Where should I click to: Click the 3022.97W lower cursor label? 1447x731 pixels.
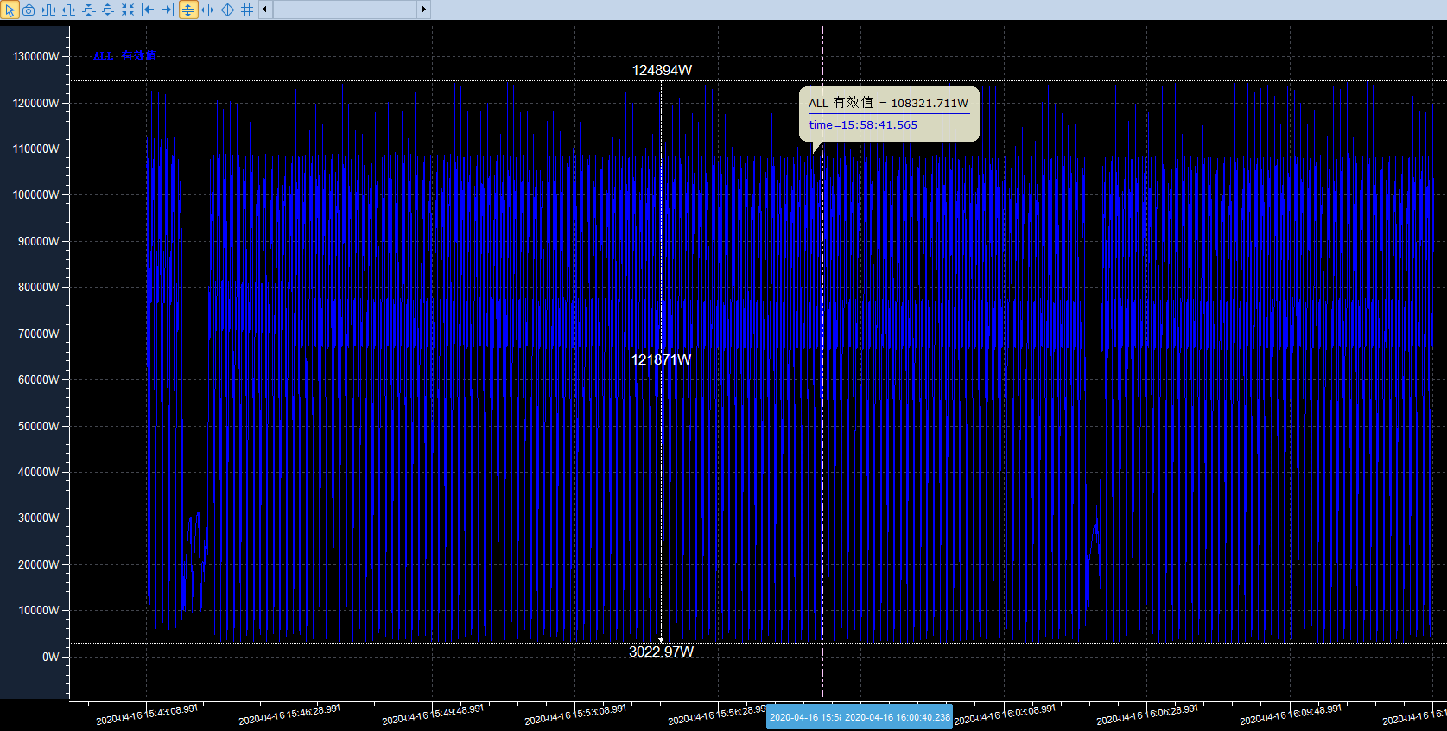coord(661,652)
